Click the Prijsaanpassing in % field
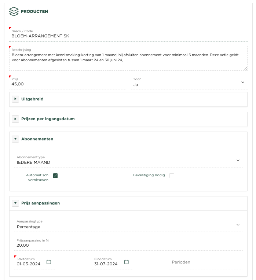256x280 pixels. tap(128, 245)
